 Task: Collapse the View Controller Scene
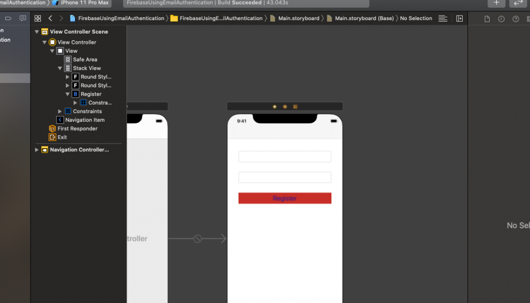point(36,31)
